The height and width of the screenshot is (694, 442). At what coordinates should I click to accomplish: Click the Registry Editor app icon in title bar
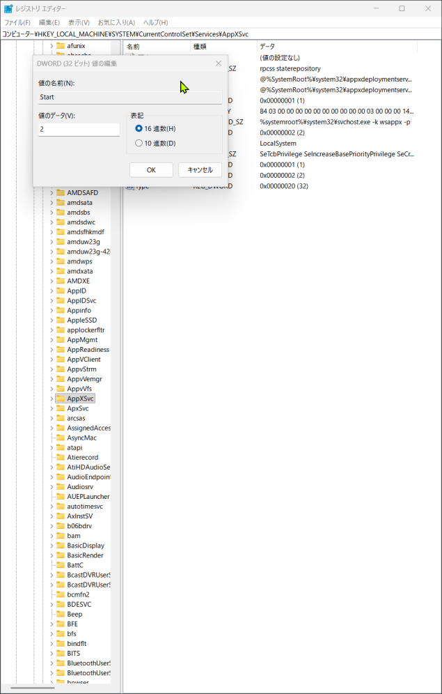click(x=8, y=8)
